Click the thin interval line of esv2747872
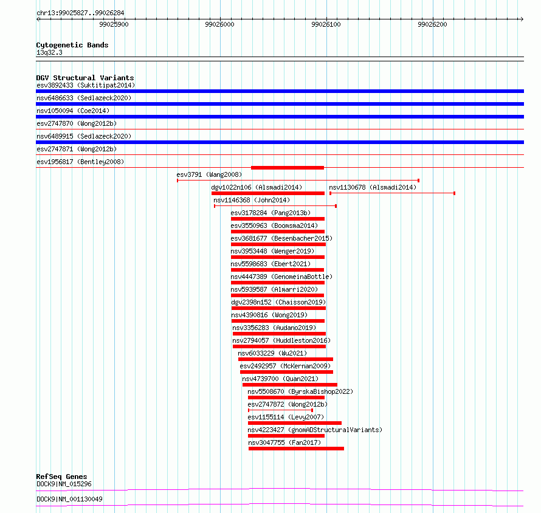 [280, 410]
